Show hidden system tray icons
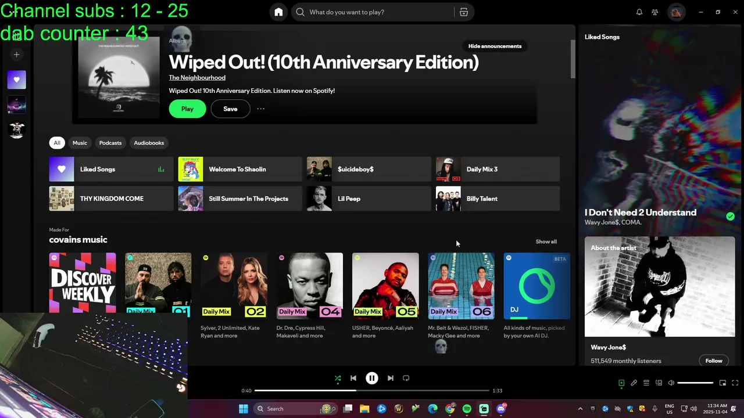Image resolution: width=744 pixels, height=418 pixels. 580,409
